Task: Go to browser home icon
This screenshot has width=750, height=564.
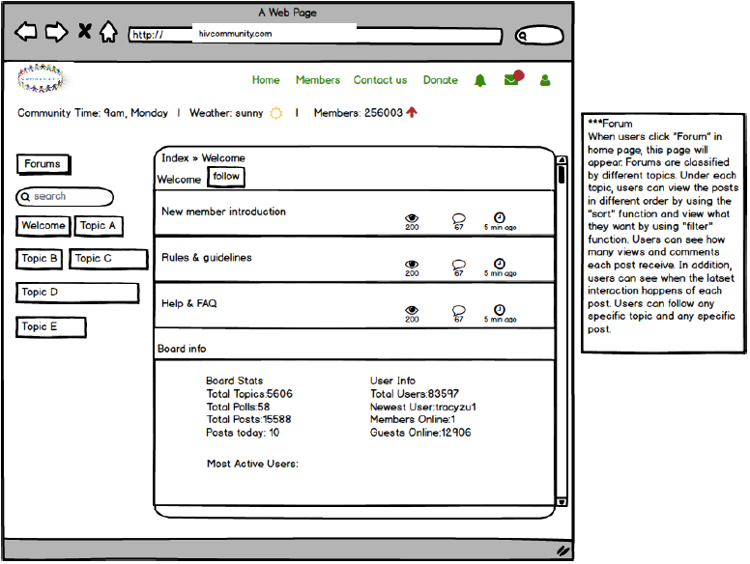Action: 109,32
